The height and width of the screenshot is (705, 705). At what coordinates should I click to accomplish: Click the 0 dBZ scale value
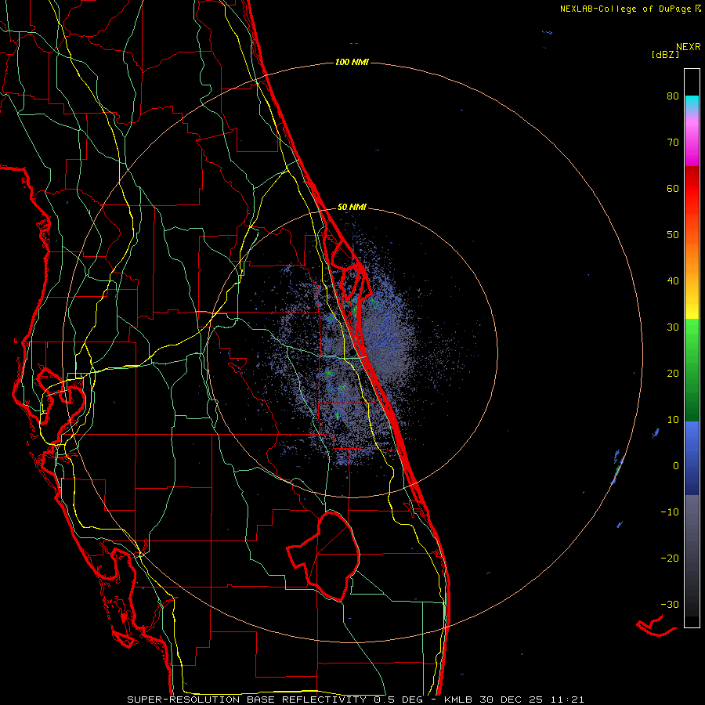tap(676, 465)
